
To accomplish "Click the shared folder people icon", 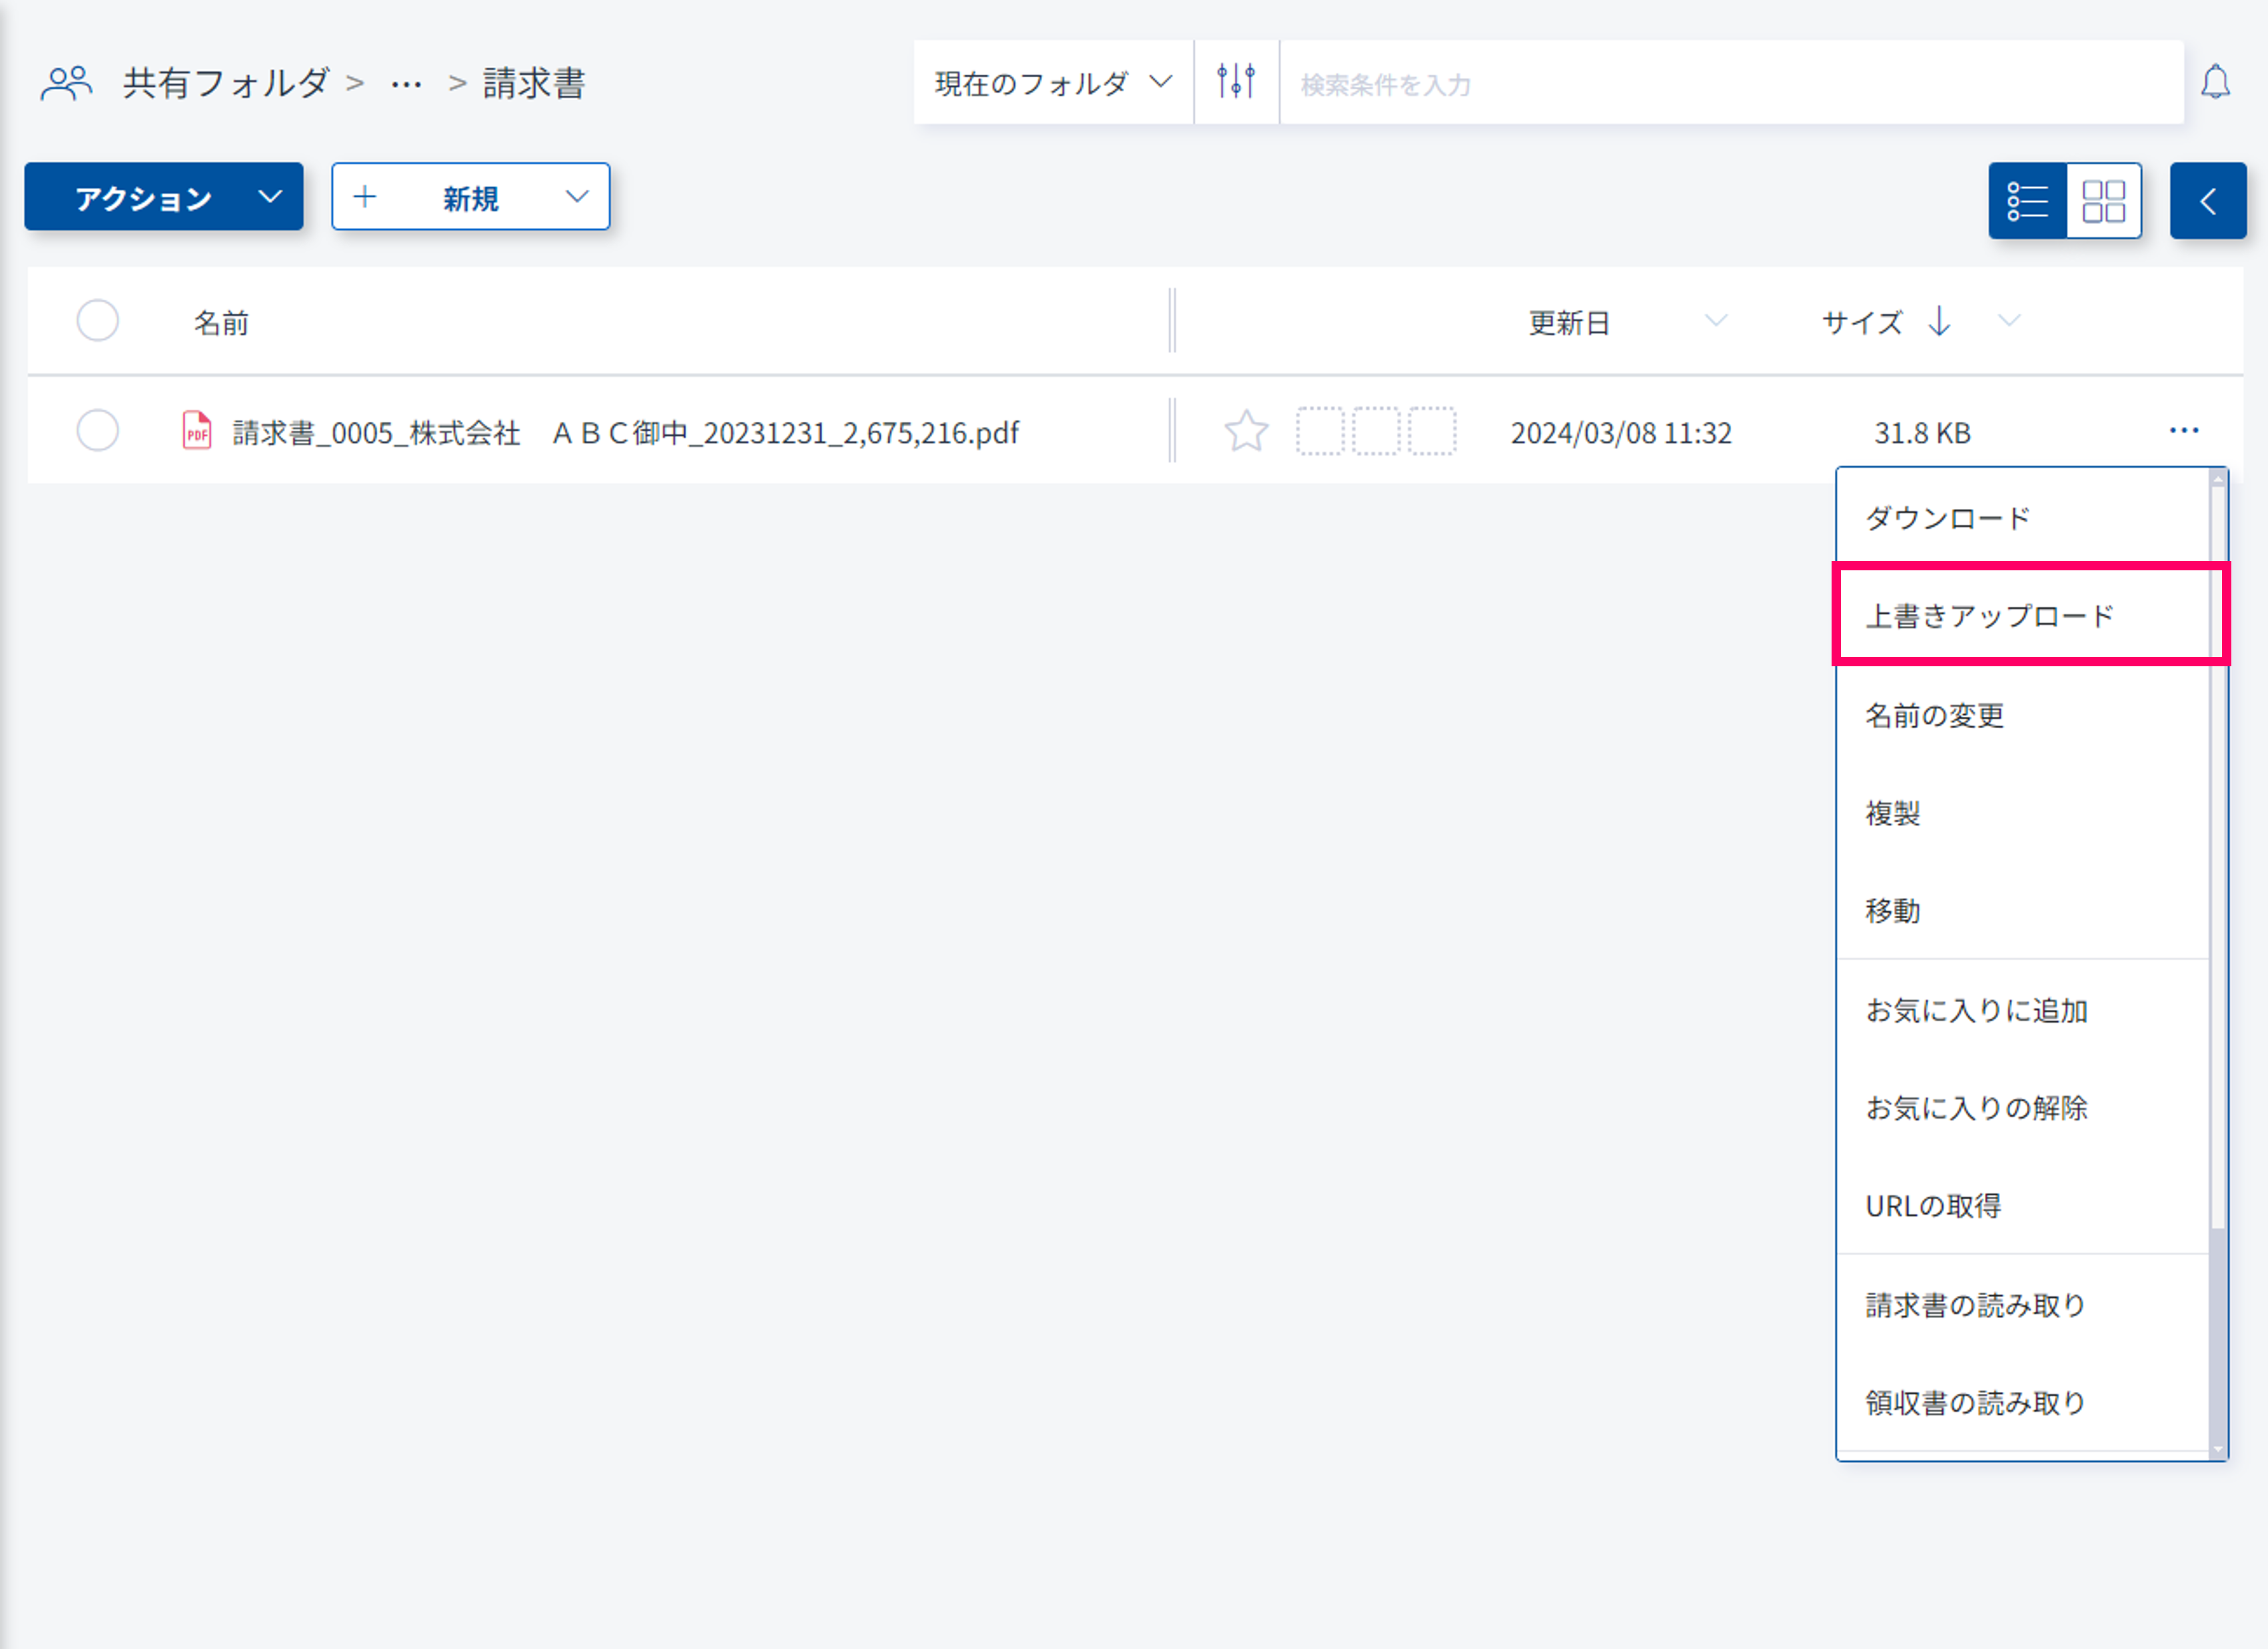I will pos(66,83).
